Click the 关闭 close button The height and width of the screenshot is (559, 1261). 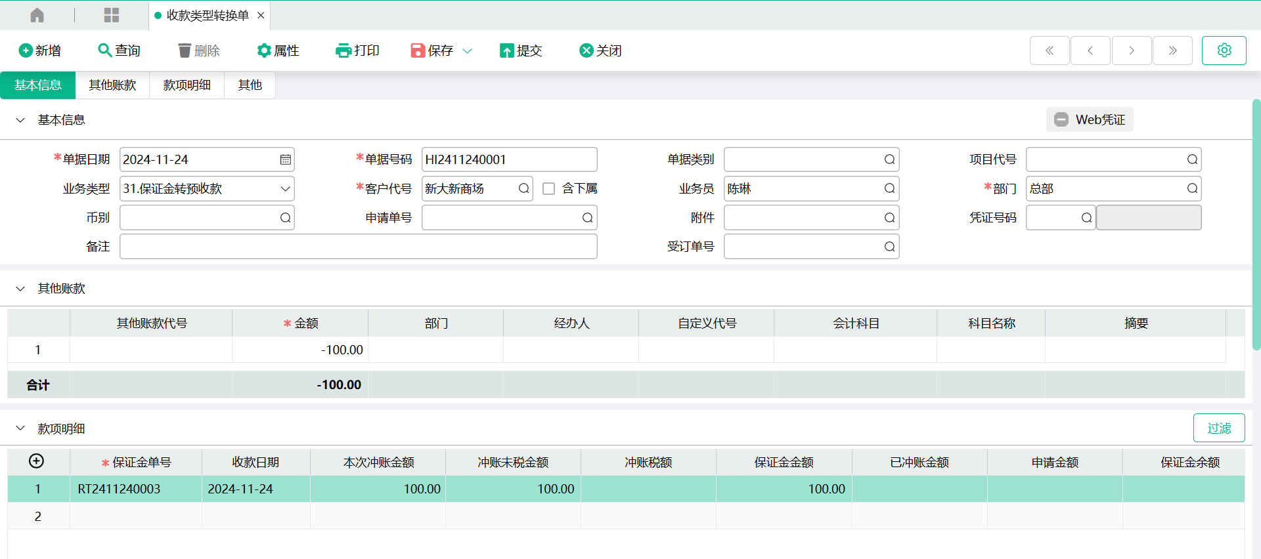point(600,51)
